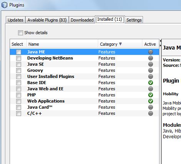Click green active checkmark for Base IDE

tap(151, 83)
